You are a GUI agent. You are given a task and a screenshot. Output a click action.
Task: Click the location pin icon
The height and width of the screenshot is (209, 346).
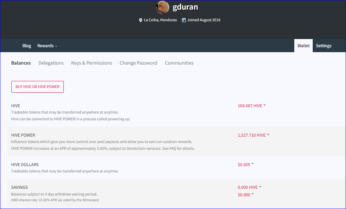pos(140,20)
